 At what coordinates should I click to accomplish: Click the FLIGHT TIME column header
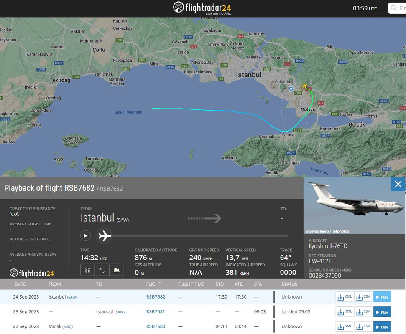pos(191,284)
